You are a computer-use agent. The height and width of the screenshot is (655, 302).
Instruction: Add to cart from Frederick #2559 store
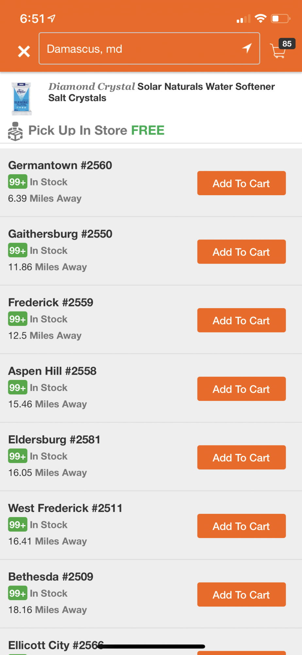242,320
